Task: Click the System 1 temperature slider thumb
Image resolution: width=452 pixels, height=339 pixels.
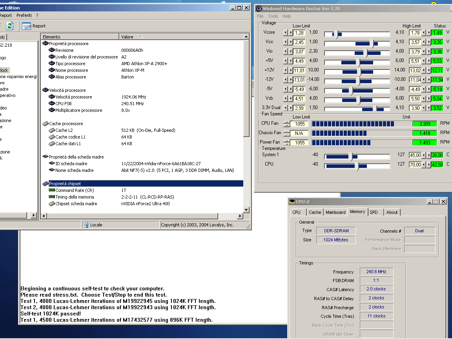Action: pyautogui.click(x=350, y=157)
